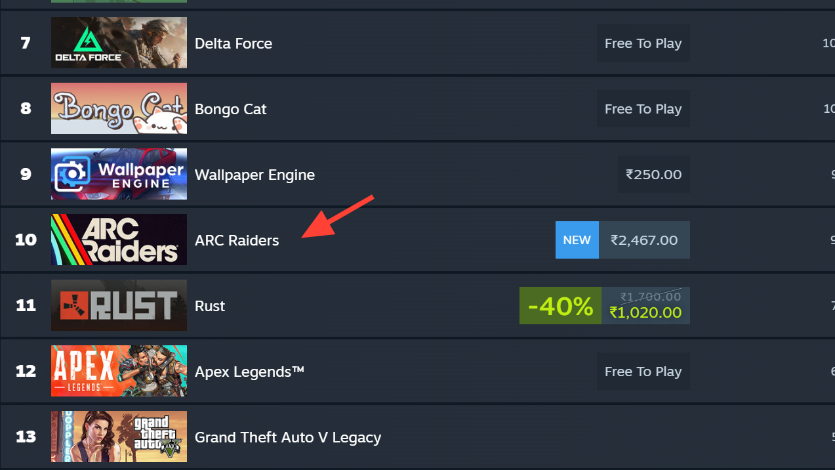Open the Delta Force game thumbnail
Screen dimensions: 835x470
[119, 43]
